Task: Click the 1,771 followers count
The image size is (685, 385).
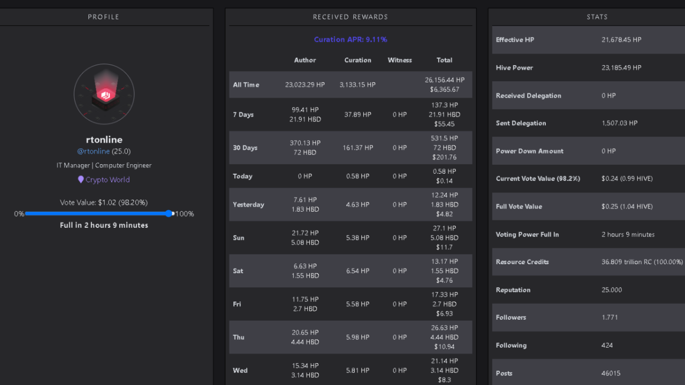Action: click(610, 318)
